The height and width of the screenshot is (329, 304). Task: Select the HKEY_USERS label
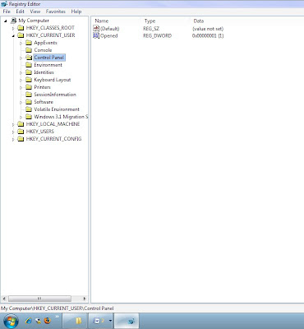[40, 132]
